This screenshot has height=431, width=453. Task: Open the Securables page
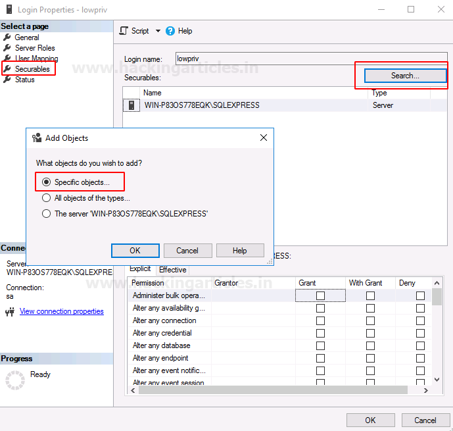pyautogui.click(x=32, y=69)
